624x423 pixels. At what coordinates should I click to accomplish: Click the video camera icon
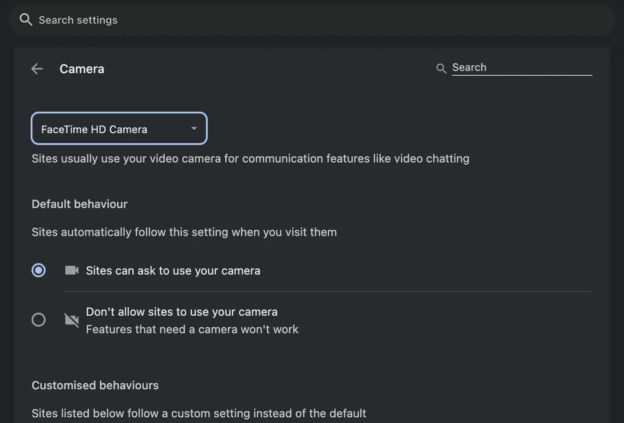tap(72, 271)
